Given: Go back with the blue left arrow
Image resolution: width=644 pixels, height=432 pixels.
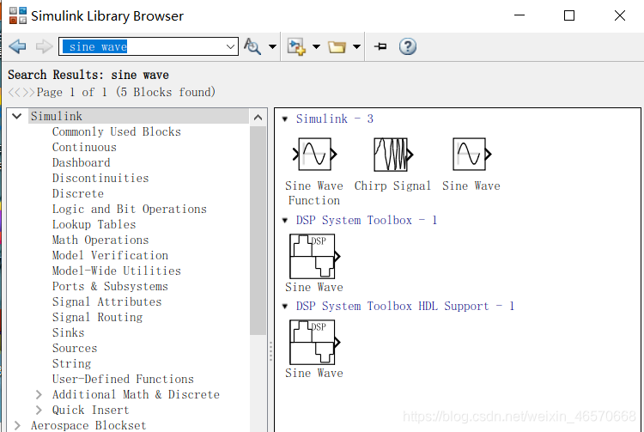Looking at the screenshot, I should (17, 46).
